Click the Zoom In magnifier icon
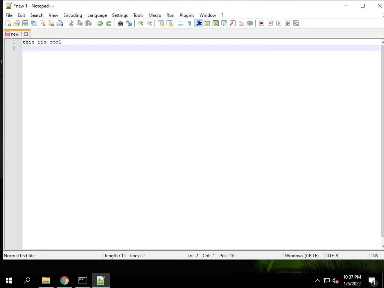Screen dimensions: 384x288 [x=140, y=23]
